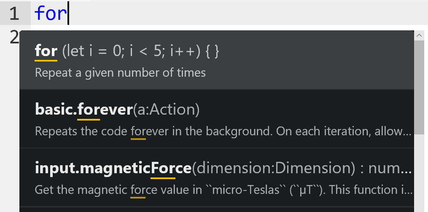Click "Repeat a given number of times" description

[120, 73]
